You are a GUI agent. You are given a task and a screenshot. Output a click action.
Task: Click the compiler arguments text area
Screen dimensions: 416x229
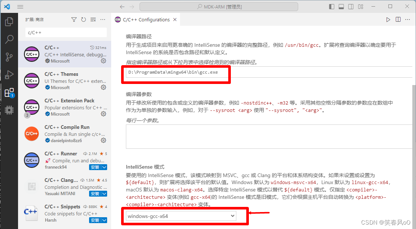269,136
